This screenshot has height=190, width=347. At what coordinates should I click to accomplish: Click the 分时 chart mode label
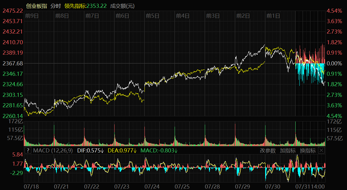[56, 6]
